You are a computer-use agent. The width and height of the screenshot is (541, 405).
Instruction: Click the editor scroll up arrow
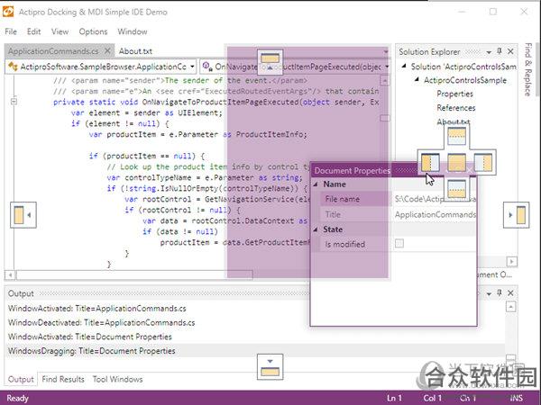click(384, 81)
